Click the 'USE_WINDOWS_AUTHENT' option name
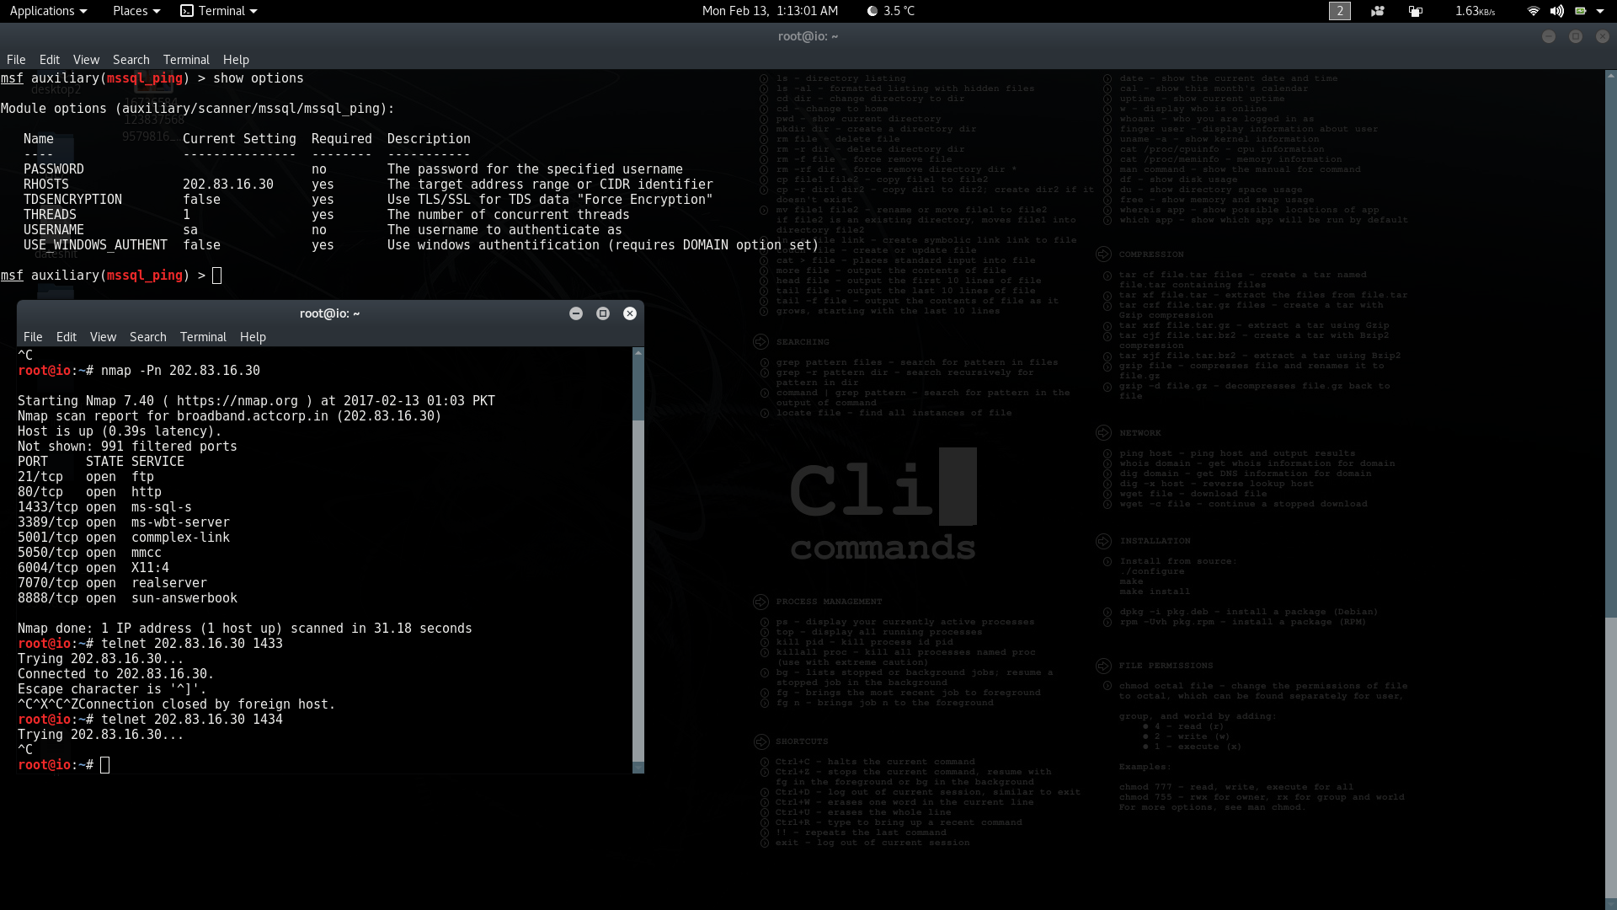 [95, 245]
